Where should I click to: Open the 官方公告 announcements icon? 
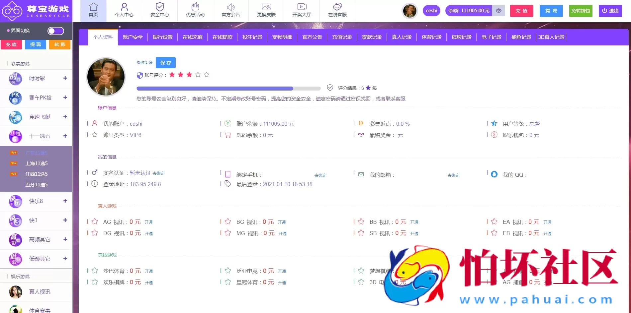pyautogui.click(x=231, y=10)
